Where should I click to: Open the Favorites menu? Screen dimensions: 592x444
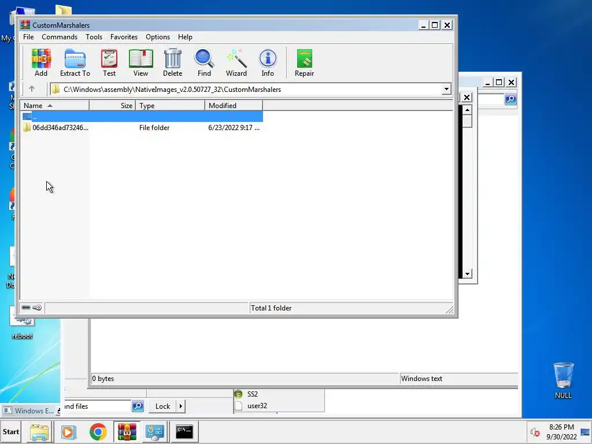point(124,37)
